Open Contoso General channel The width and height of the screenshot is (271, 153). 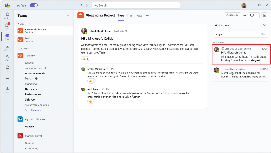point(29,63)
